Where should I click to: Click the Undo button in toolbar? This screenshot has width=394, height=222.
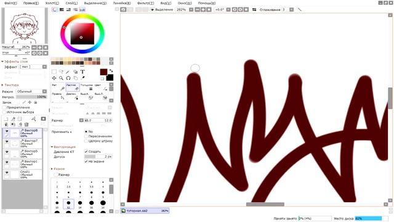[x=123, y=10]
